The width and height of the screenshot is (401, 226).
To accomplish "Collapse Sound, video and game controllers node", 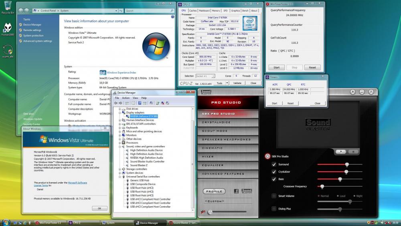I will [x=119, y=147].
